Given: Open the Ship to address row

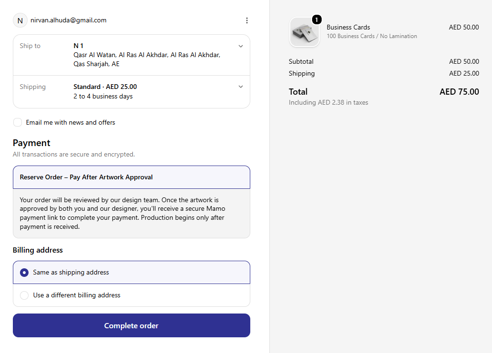Looking at the screenshot, I should pos(131,55).
